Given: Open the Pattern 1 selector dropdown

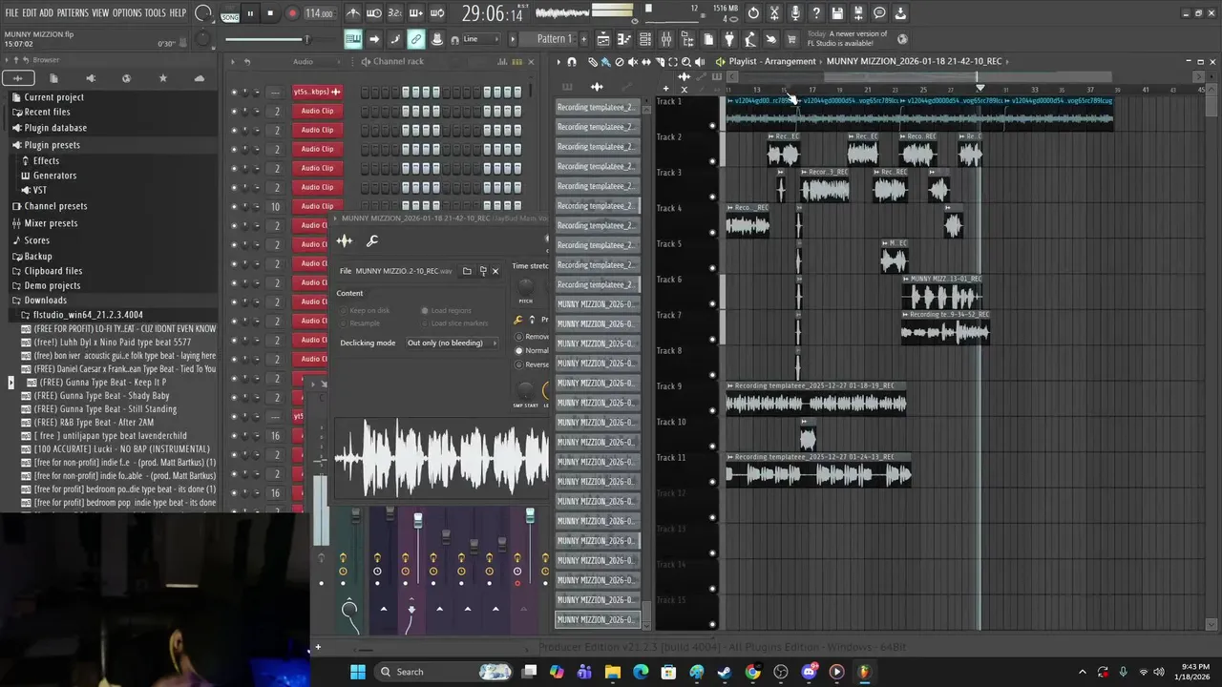Looking at the screenshot, I should click(554, 39).
